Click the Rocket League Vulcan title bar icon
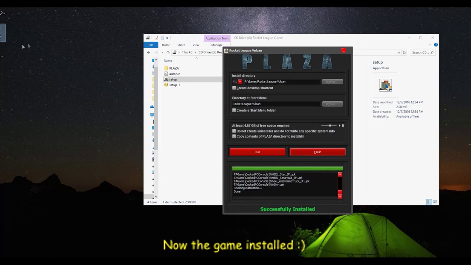 tap(226, 50)
